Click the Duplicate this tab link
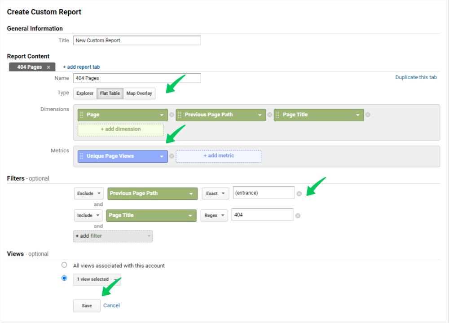The width and height of the screenshot is (449, 323). pos(416,77)
